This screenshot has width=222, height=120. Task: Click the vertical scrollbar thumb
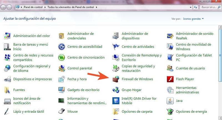point(220,55)
